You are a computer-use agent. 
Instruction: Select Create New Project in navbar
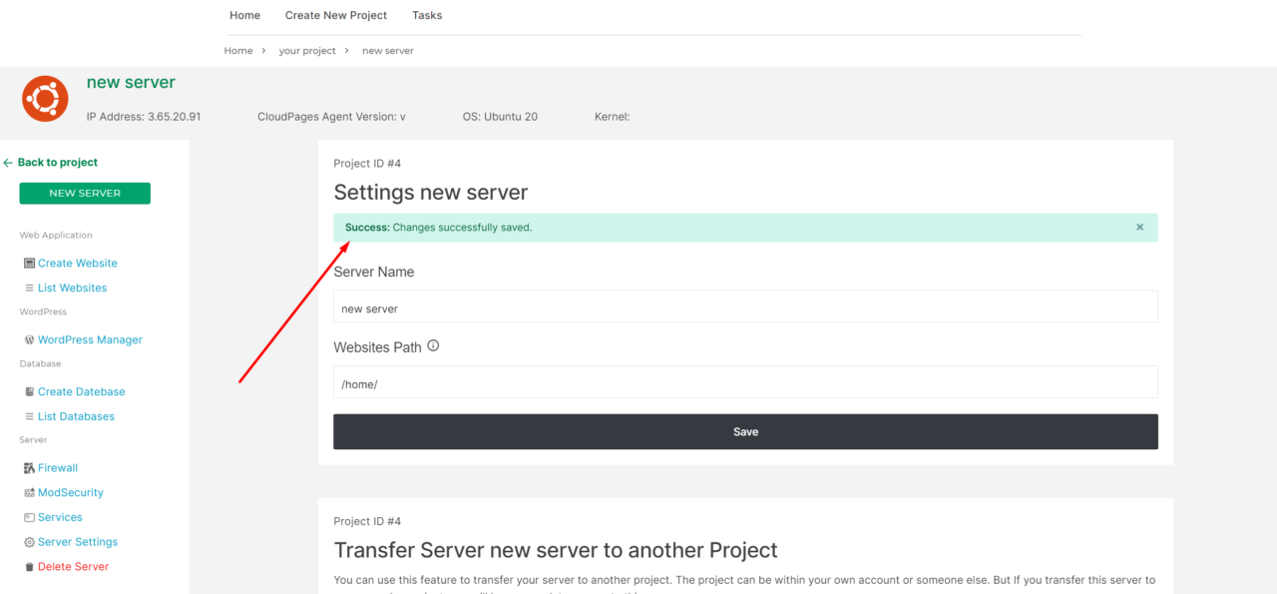(335, 15)
